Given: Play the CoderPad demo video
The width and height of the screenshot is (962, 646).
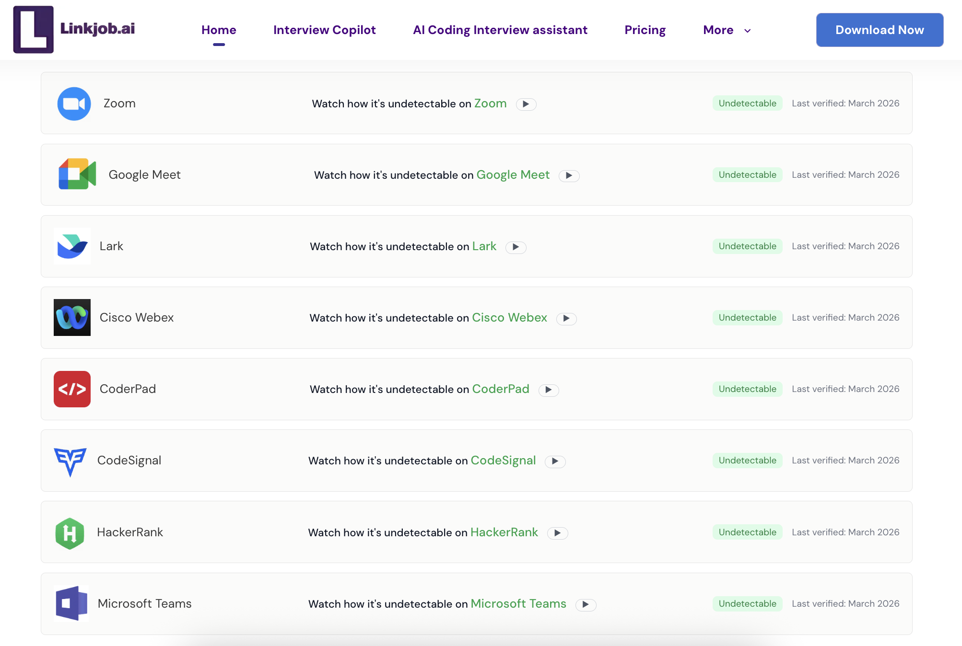Looking at the screenshot, I should click(x=548, y=390).
